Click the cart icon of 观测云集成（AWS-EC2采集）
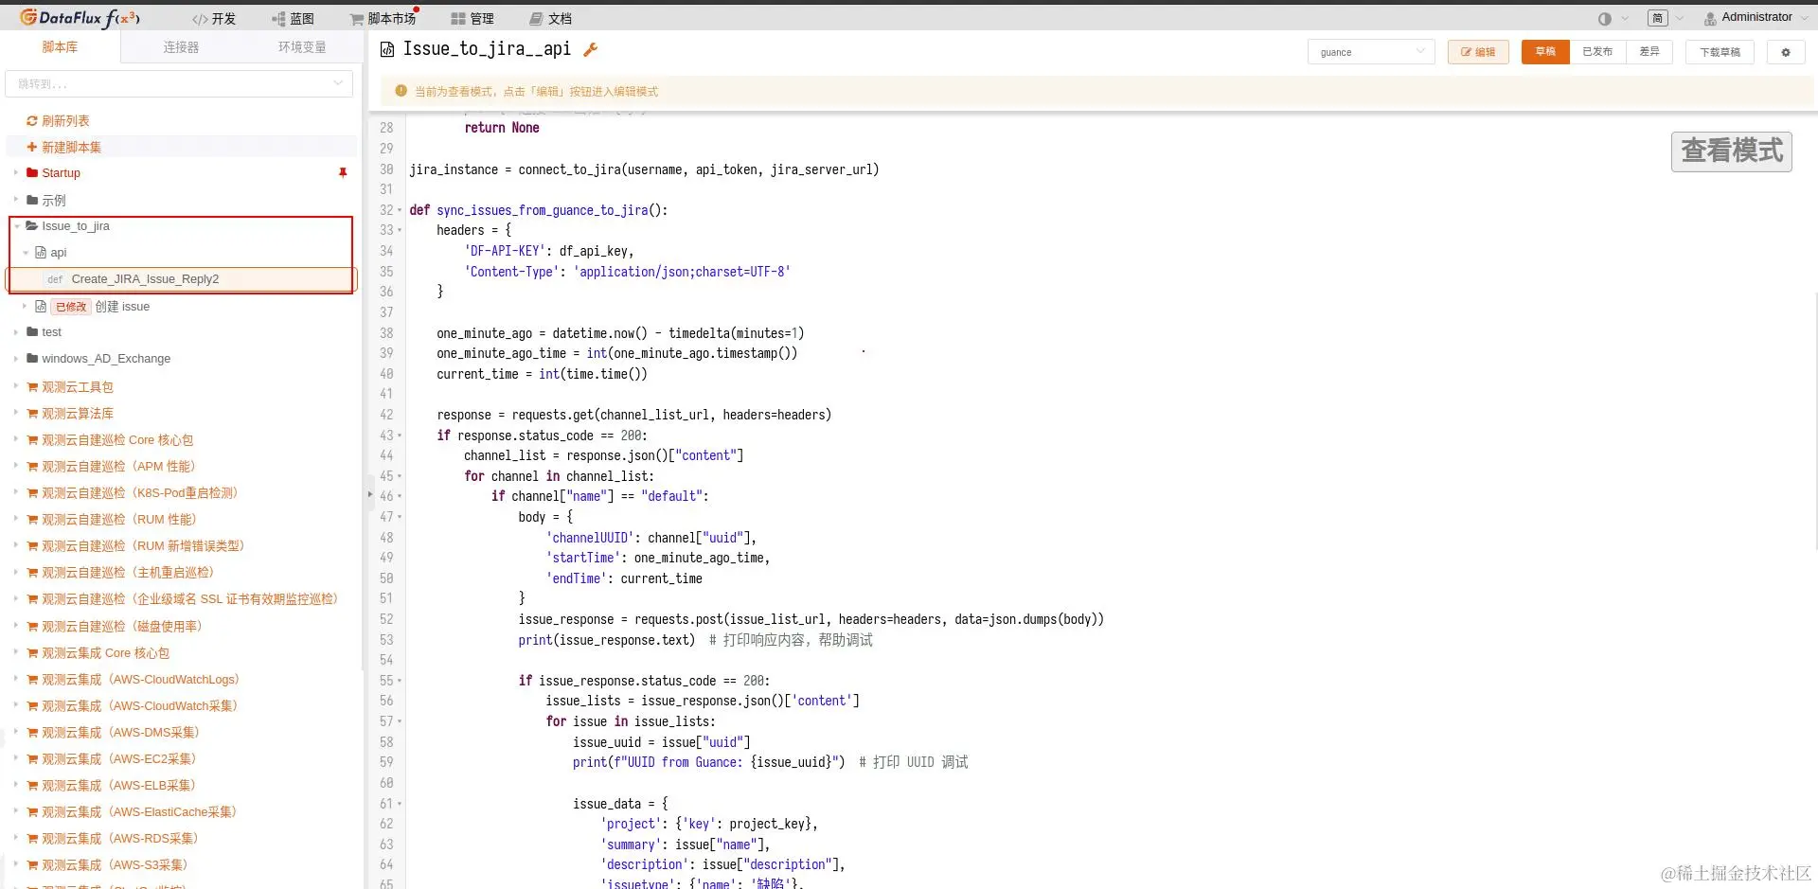Screen dimensions: 1818x889 [32, 759]
